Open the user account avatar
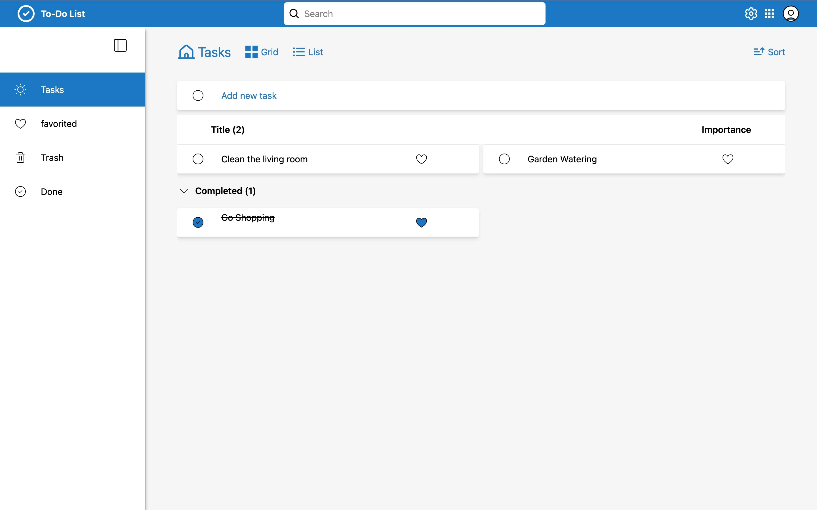 click(791, 14)
